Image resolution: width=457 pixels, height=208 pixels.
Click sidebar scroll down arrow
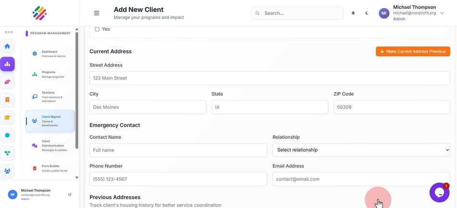[76, 177]
